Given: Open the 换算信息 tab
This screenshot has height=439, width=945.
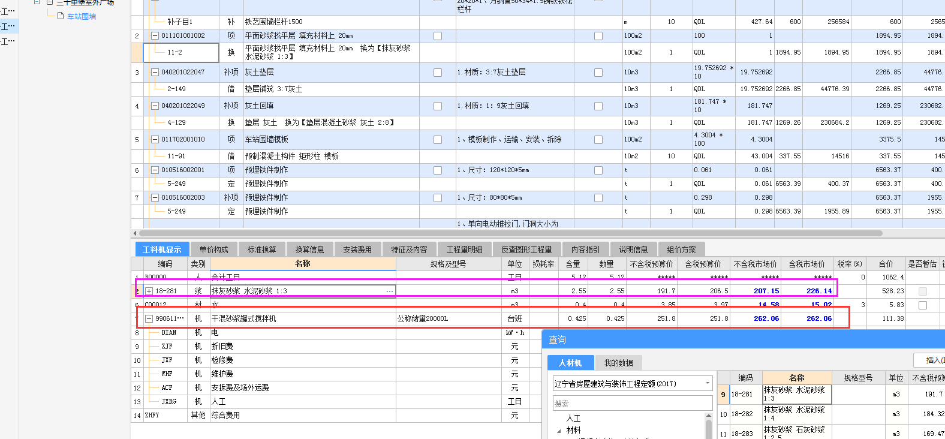Looking at the screenshot, I should pos(310,249).
